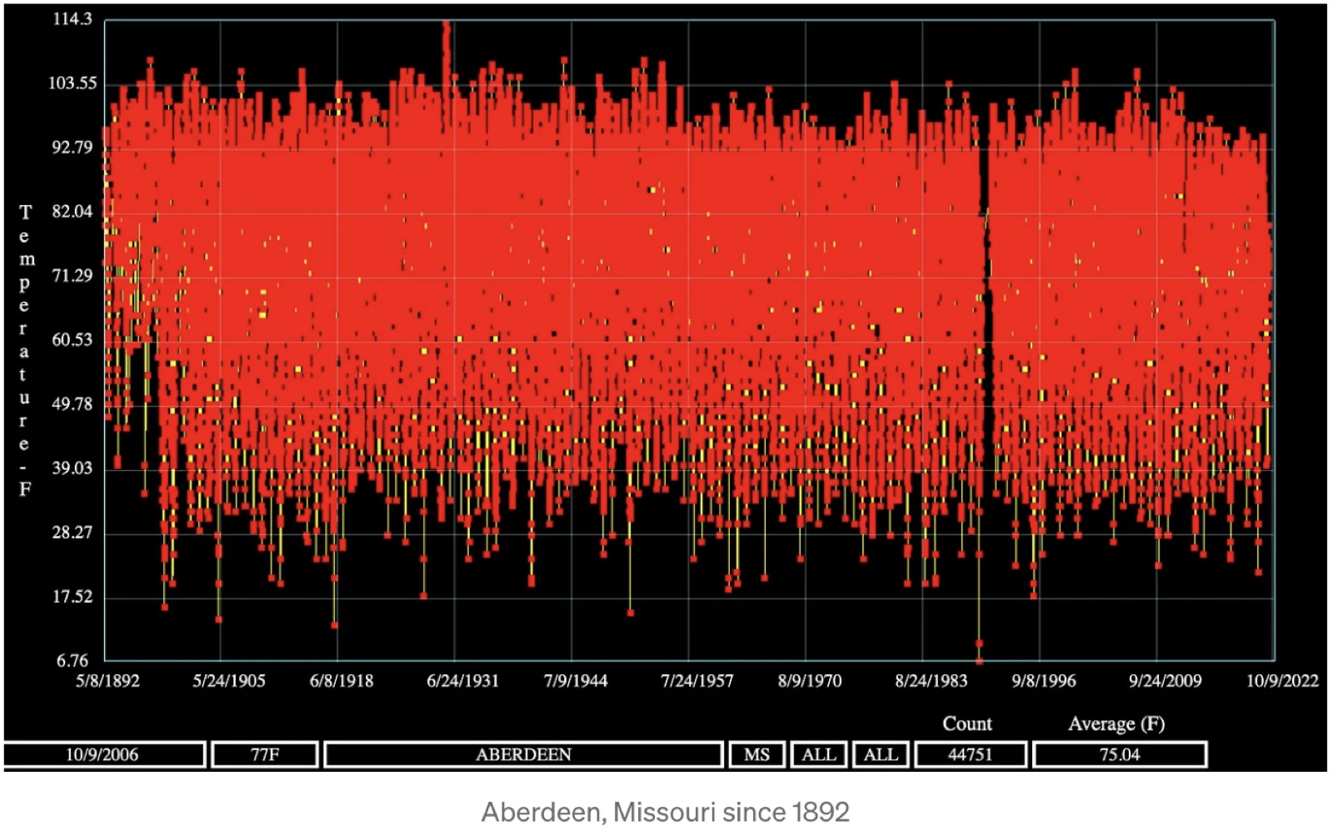
Task: Select the 77F temperature field
Action: click(x=265, y=754)
